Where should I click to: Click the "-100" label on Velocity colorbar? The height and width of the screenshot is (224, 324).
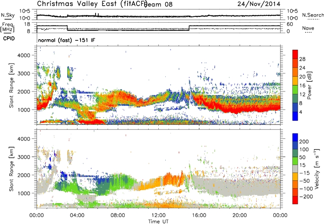306,189
